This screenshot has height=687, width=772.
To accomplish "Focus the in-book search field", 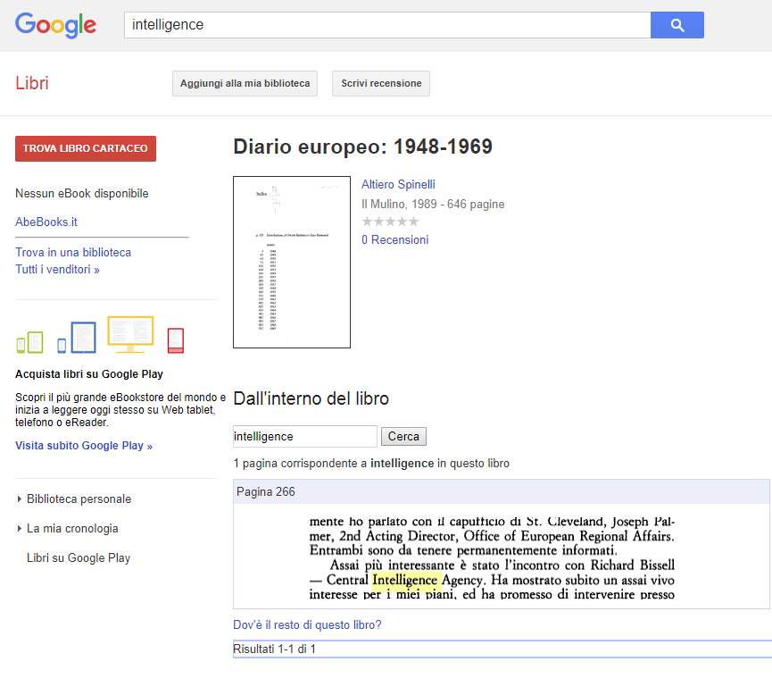I will 305,437.
